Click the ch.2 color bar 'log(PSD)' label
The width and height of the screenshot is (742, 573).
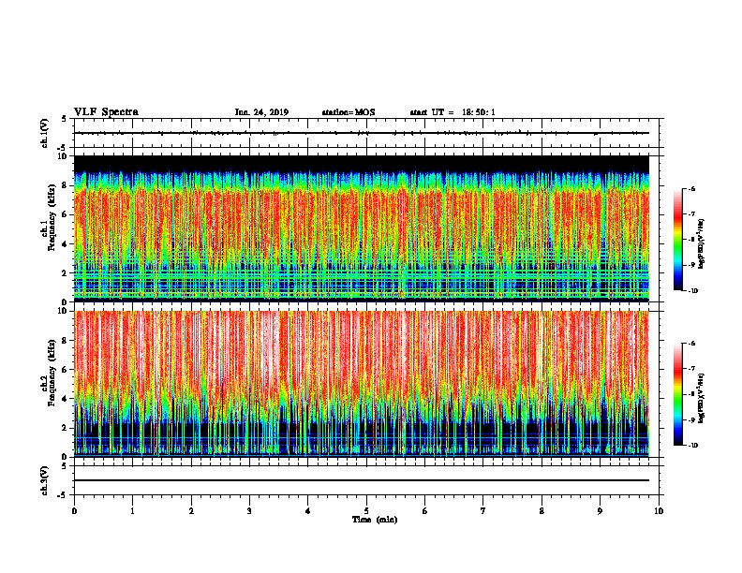[x=702, y=399]
